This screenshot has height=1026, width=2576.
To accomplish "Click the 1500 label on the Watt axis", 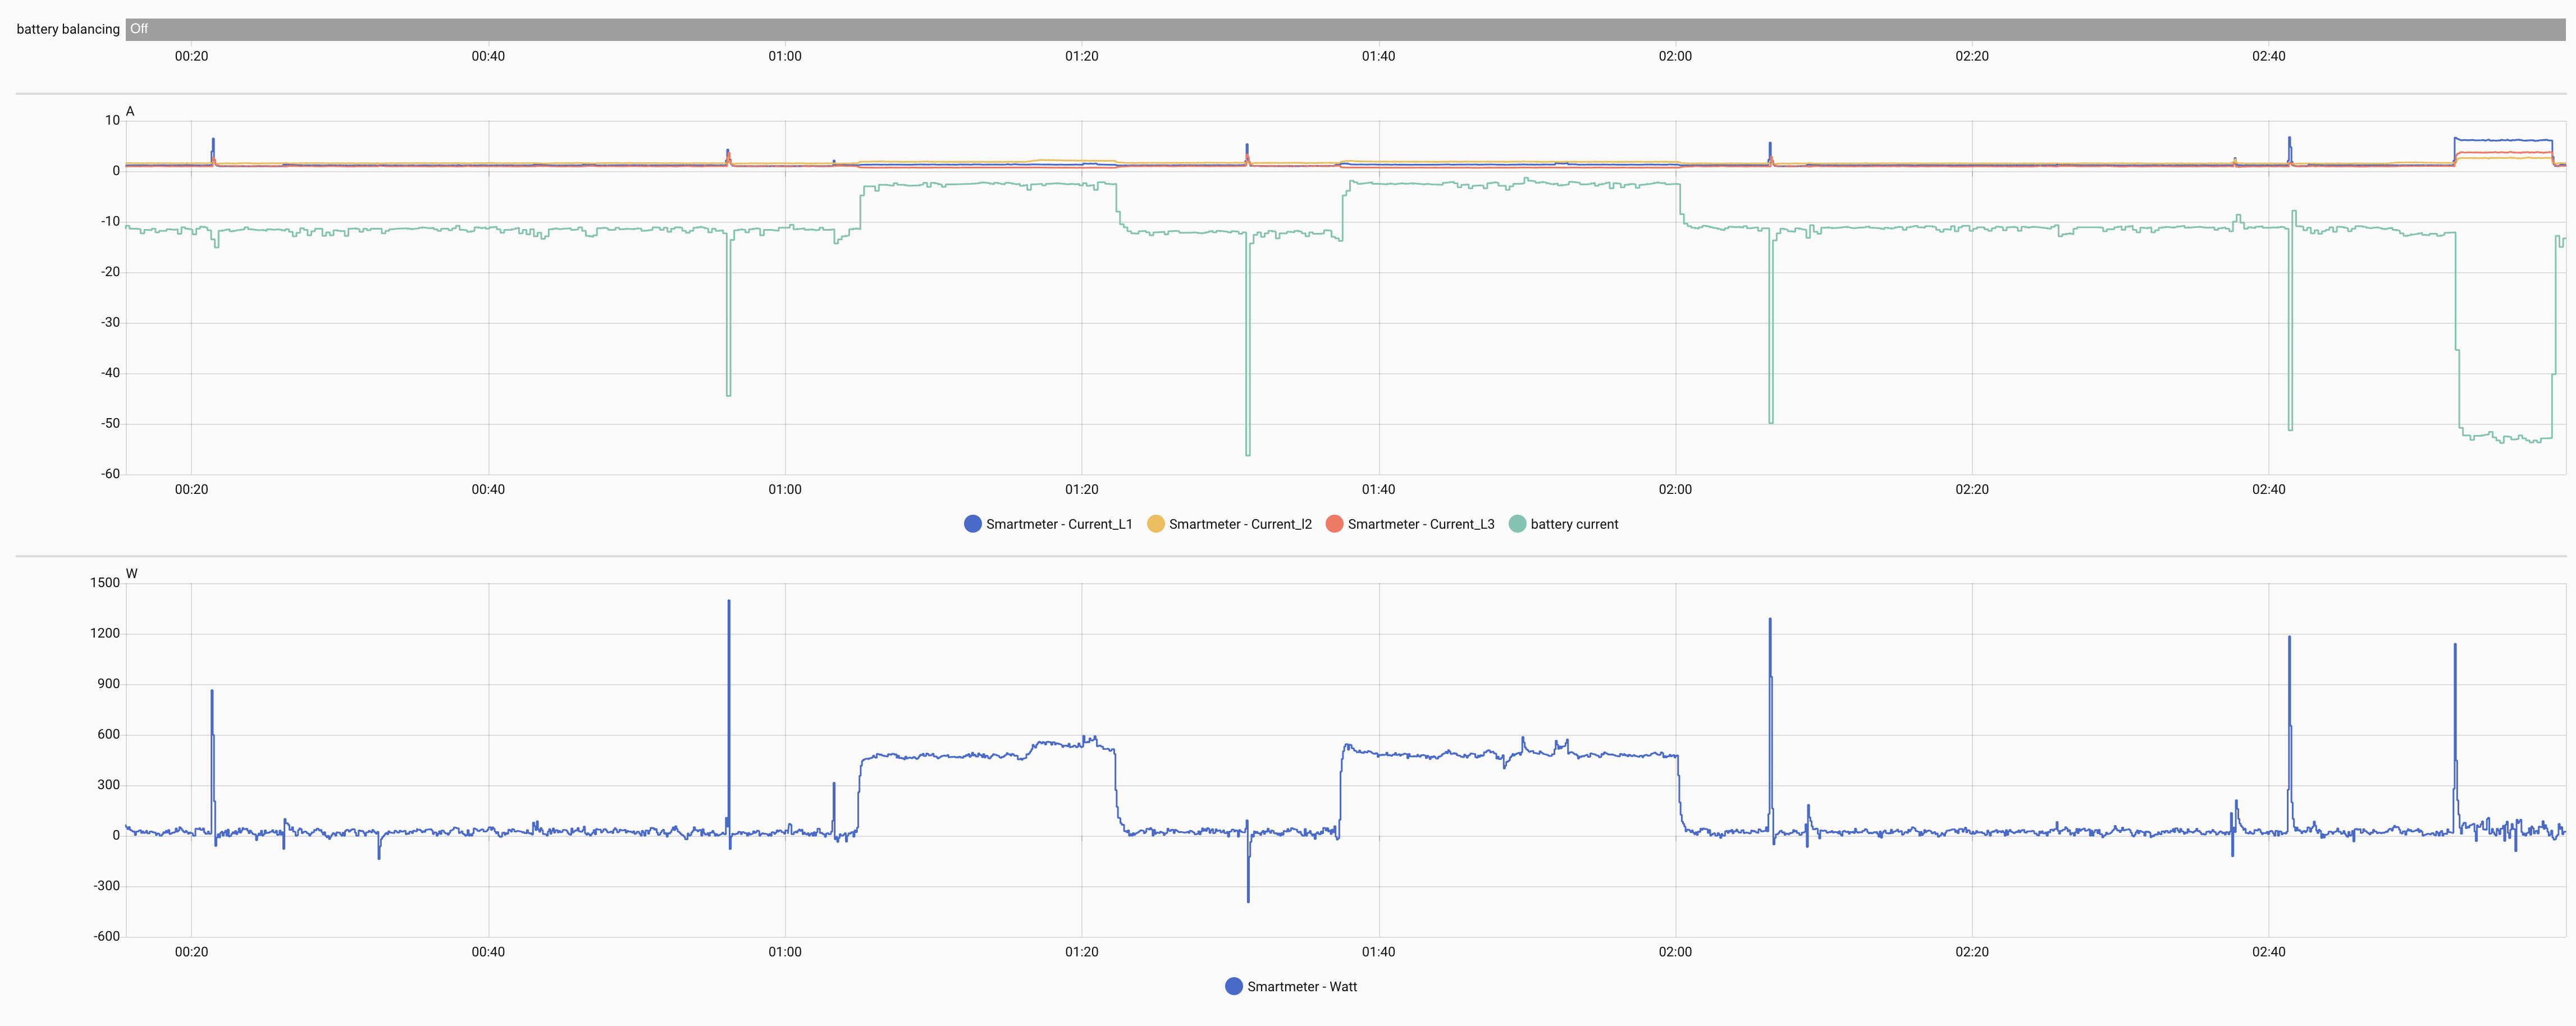I will 105,583.
